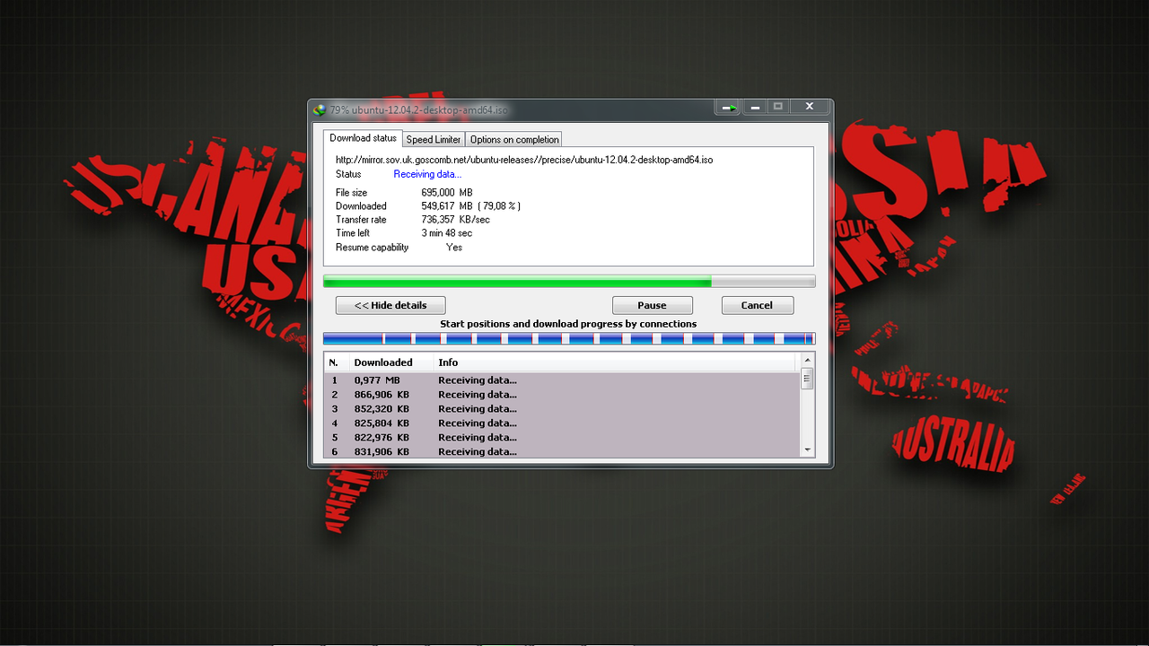1149x646 pixels.
Task: Click the scroll up arrow of connections list
Action: tap(807, 362)
